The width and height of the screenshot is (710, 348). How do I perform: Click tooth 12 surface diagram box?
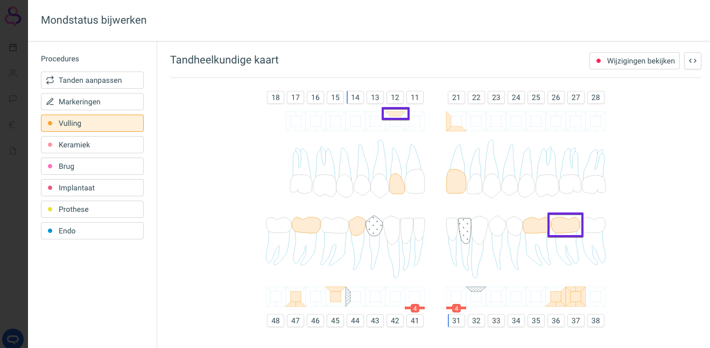396,113
